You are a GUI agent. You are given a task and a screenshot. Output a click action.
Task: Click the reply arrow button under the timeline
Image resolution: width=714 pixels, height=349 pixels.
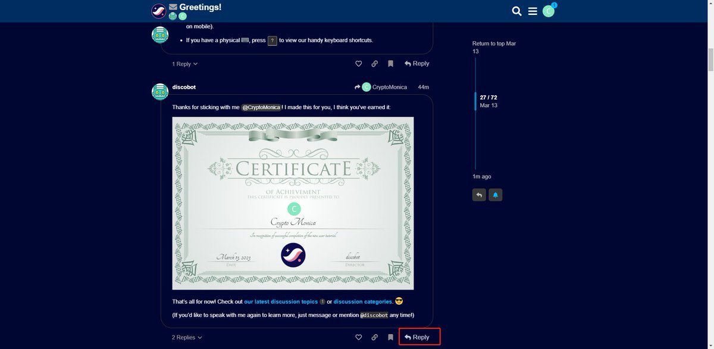(479, 195)
